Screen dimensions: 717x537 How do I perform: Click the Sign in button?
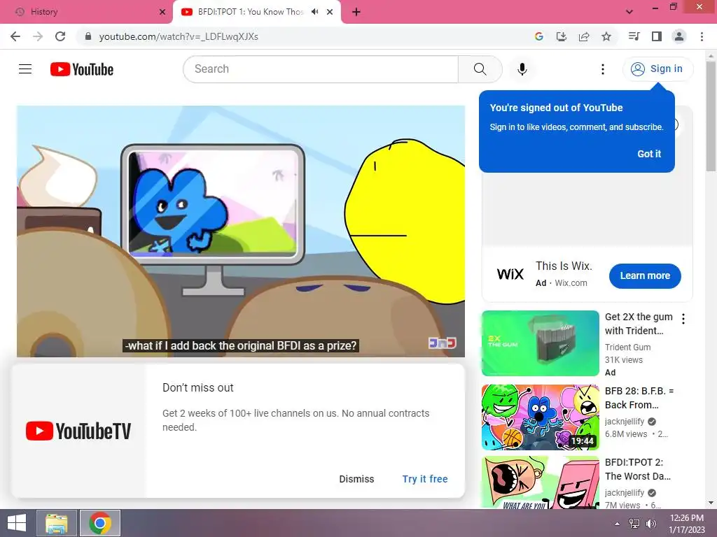[657, 69]
